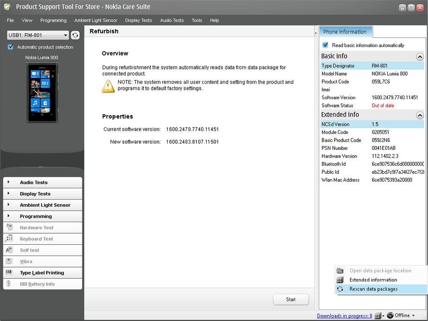The image size is (428, 321).
Task: Collapse the Extended info section
Action: tap(420, 115)
